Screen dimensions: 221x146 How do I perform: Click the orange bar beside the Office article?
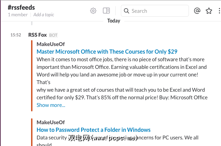point(32,76)
